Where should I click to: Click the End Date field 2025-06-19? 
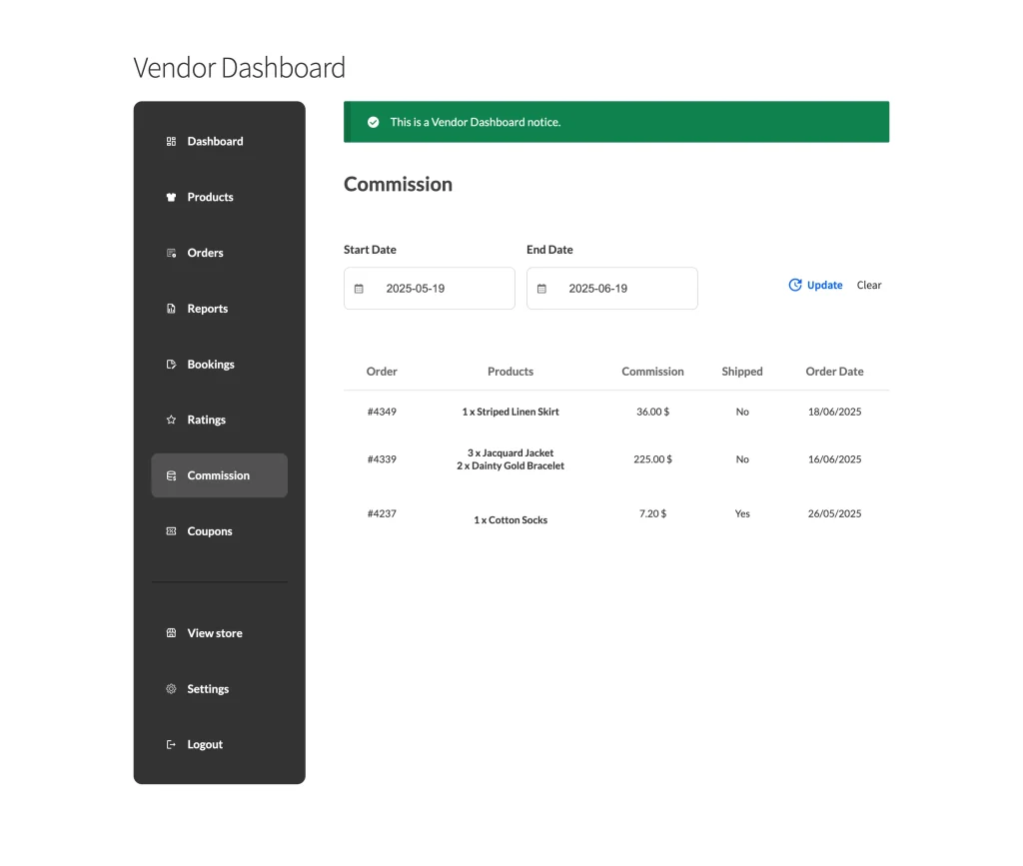pos(612,289)
